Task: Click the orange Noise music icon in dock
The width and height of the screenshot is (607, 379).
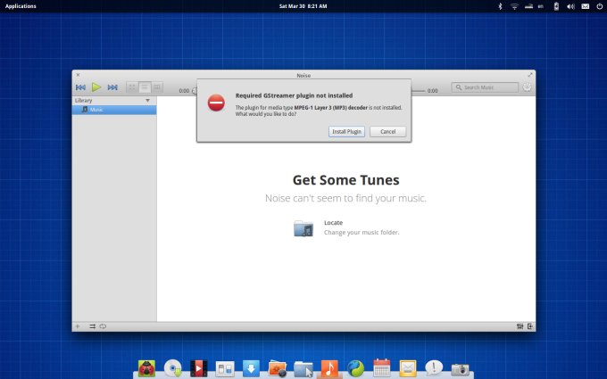Action: pyautogui.click(x=329, y=368)
